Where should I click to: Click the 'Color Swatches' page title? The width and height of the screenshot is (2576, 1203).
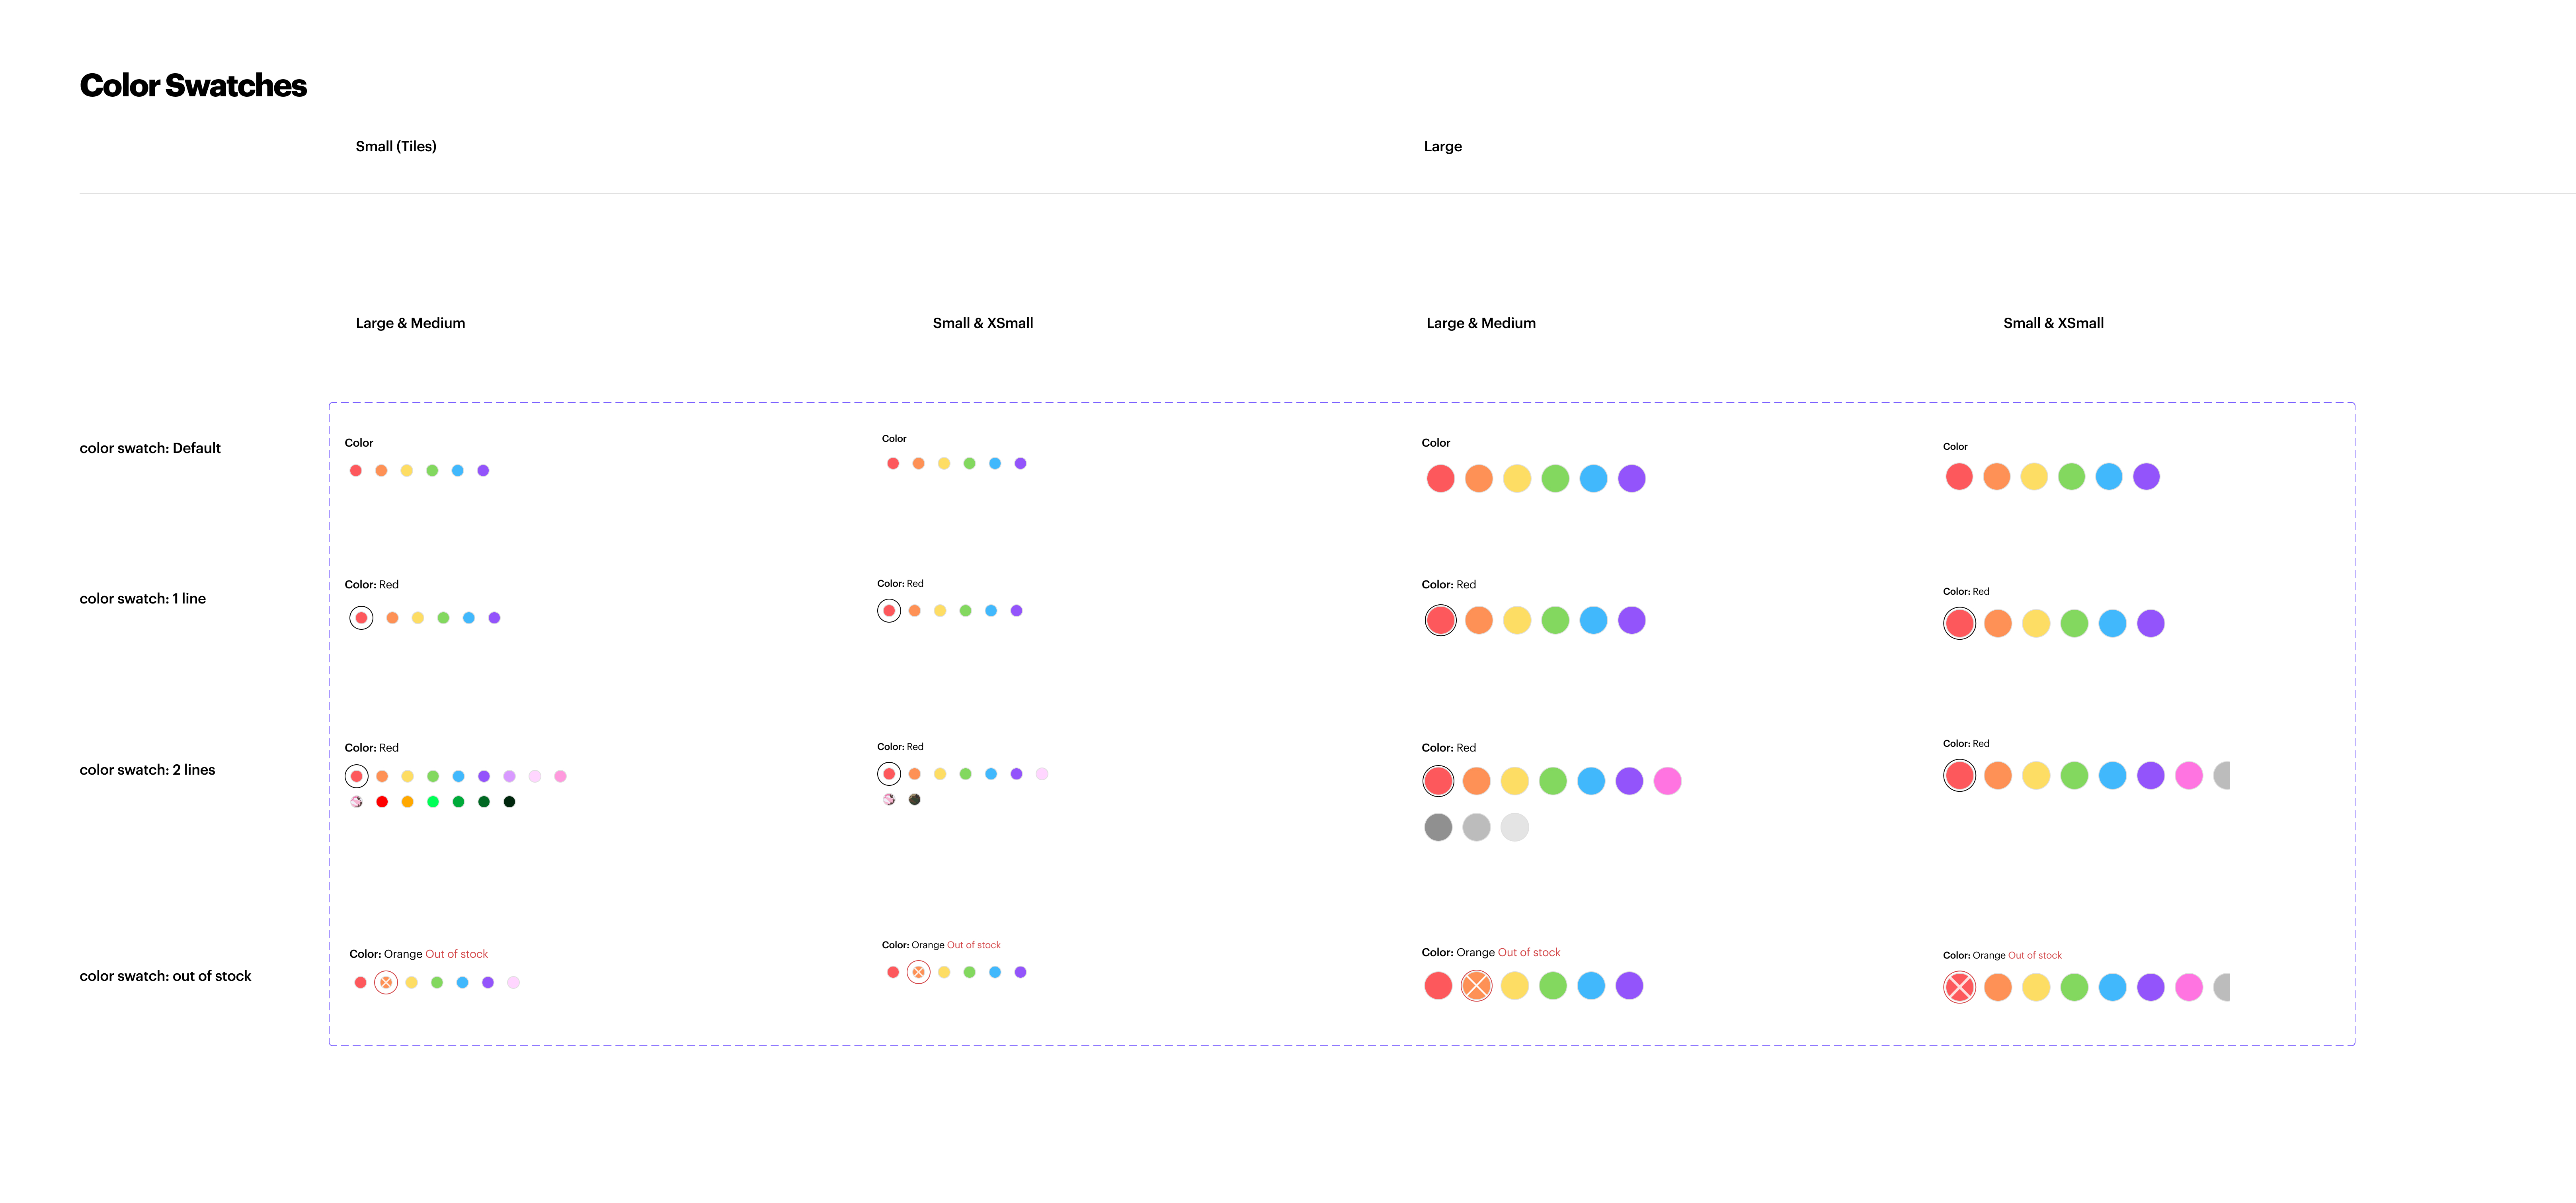pos(193,86)
